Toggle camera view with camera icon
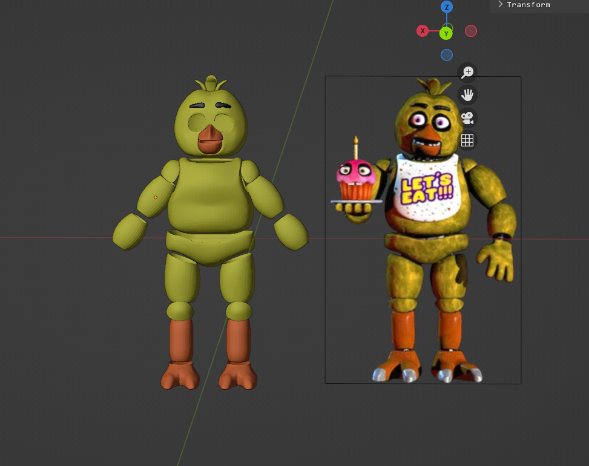Screen dimensions: 589x466 tap(467, 118)
